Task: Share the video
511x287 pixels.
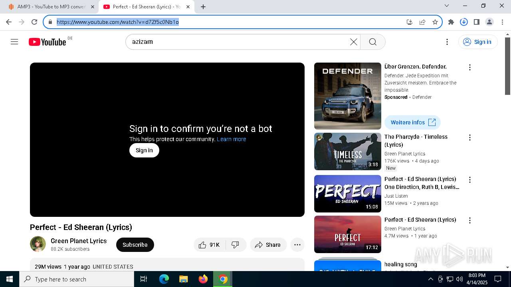Action: [268, 245]
